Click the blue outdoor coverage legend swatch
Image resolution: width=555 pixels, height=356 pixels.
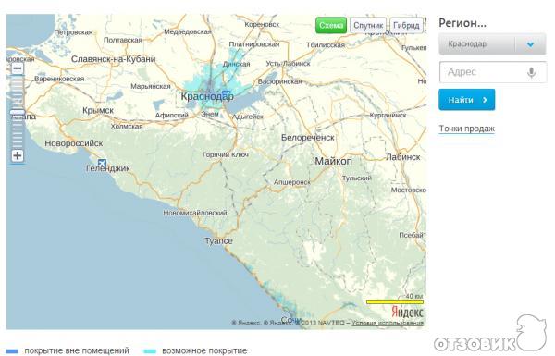pos(12,351)
